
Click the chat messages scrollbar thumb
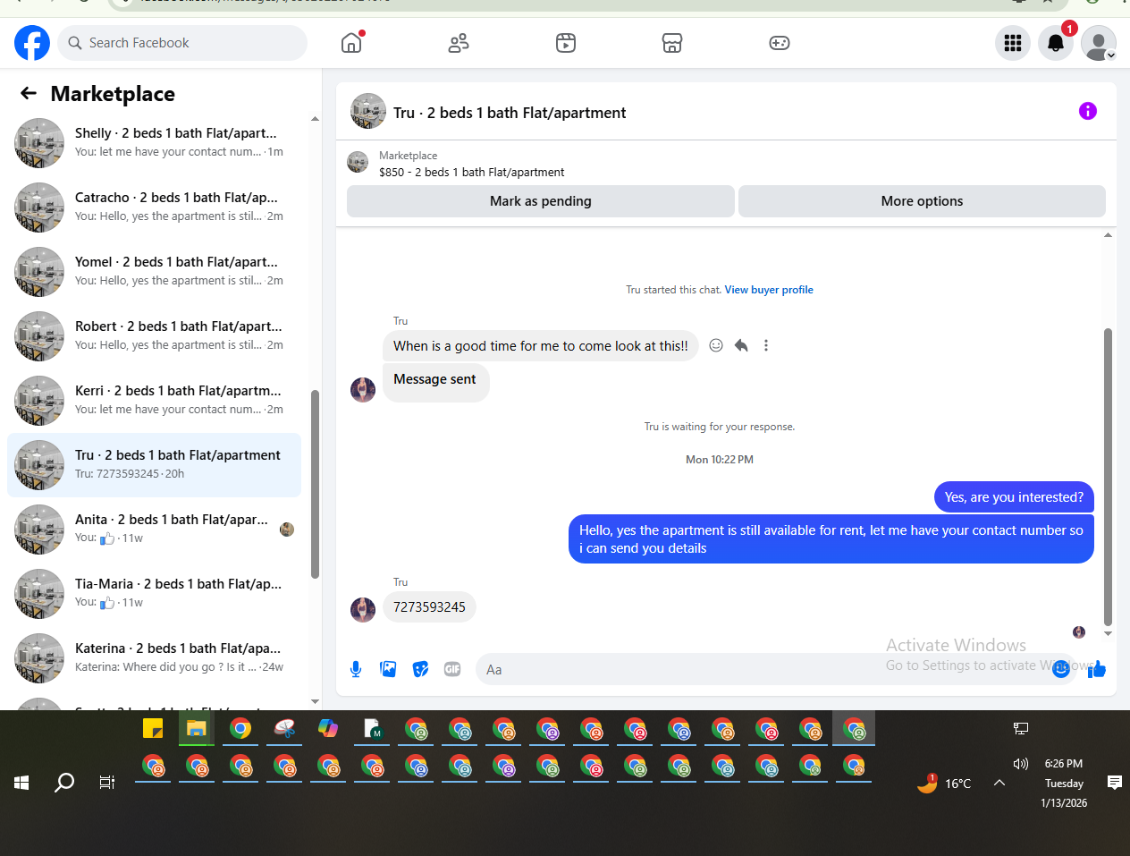pyautogui.click(x=1108, y=477)
